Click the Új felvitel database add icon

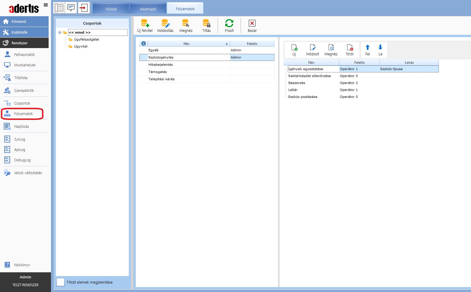tap(145, 23)
